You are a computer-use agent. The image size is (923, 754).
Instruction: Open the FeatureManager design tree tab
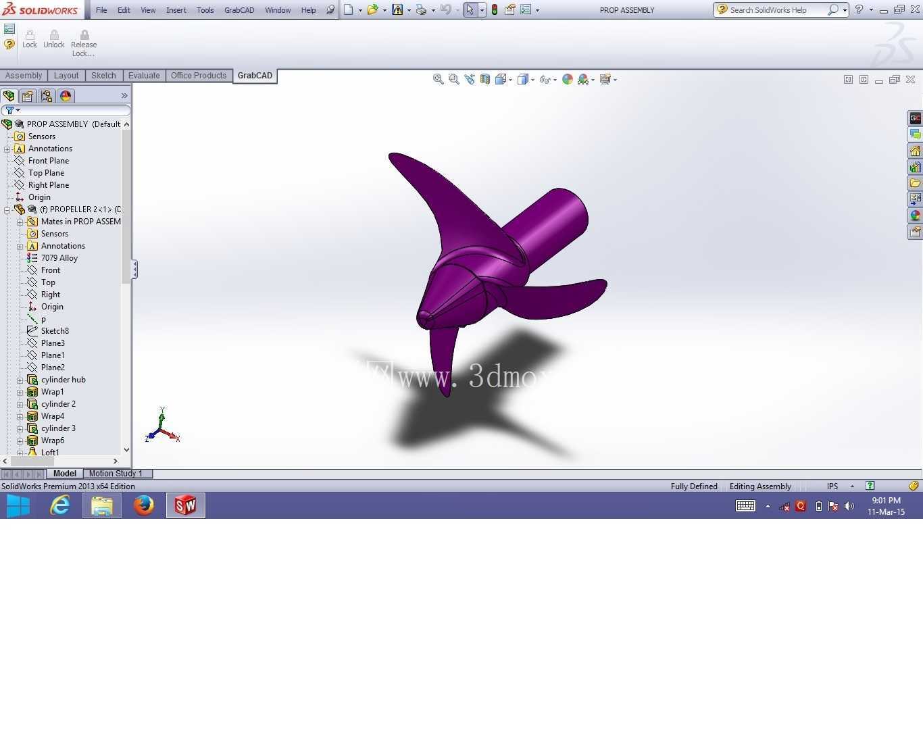9,96
